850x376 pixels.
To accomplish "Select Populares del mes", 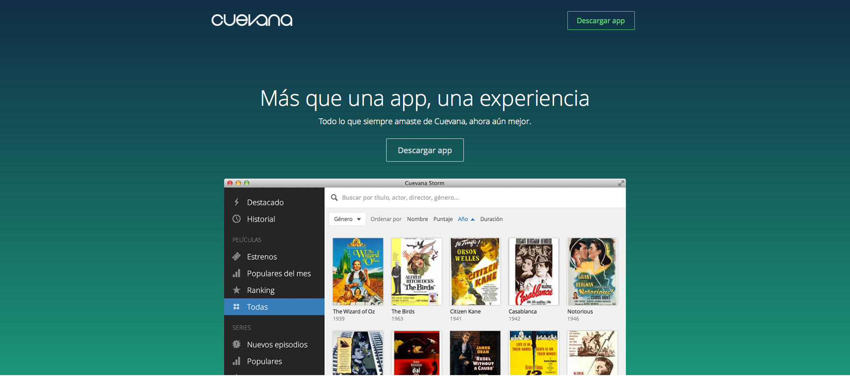I will tap(274, 273).
